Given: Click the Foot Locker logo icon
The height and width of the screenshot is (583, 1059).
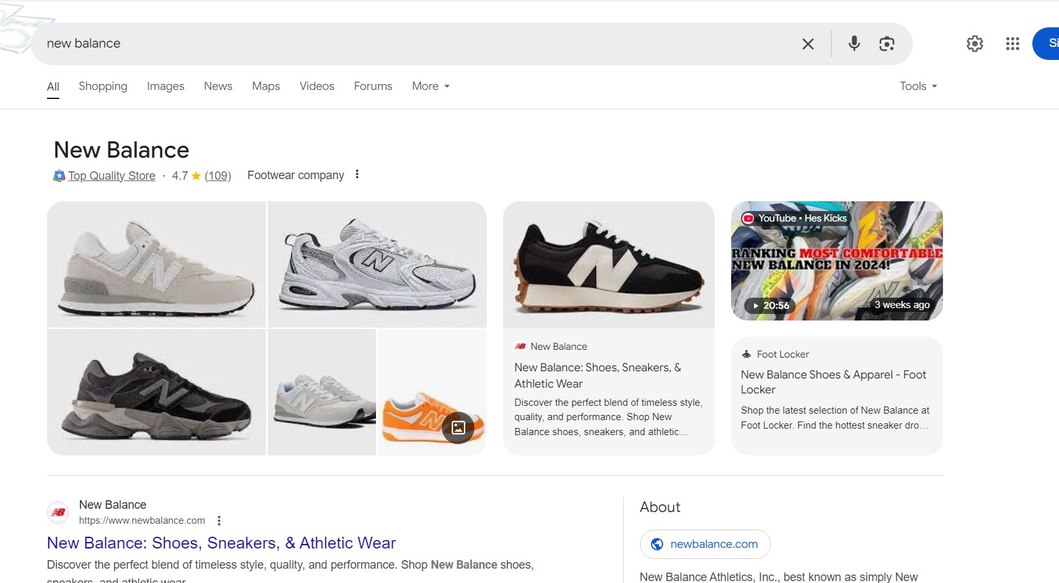Looking at the screenshot, I should click(x=747, y=354).
